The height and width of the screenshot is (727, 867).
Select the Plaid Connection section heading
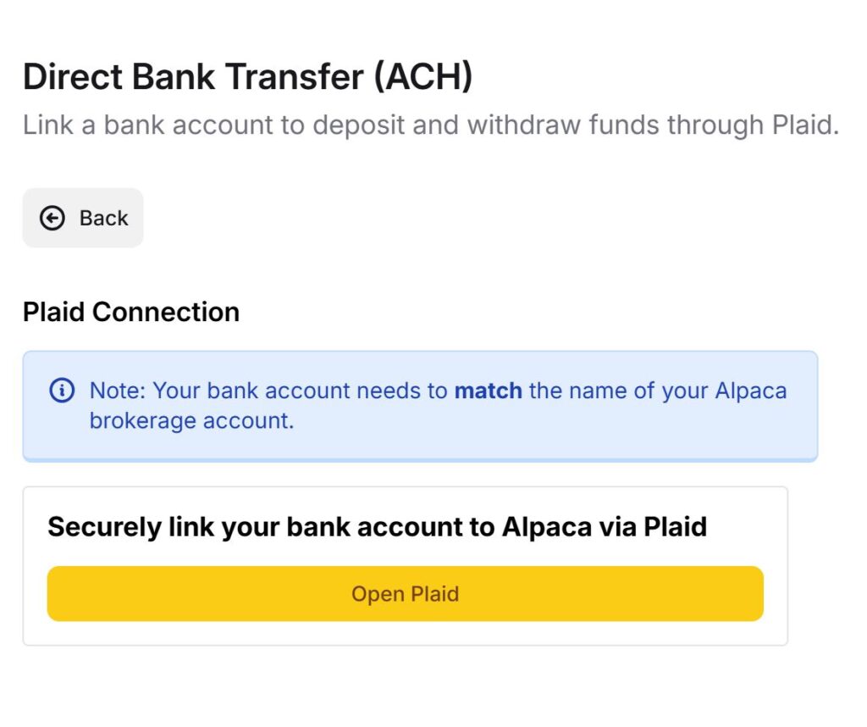coord(131,312)
